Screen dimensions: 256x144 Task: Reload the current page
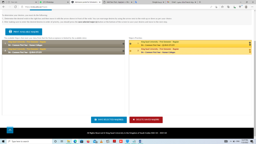pyautogui.click(x=15, y=7)
